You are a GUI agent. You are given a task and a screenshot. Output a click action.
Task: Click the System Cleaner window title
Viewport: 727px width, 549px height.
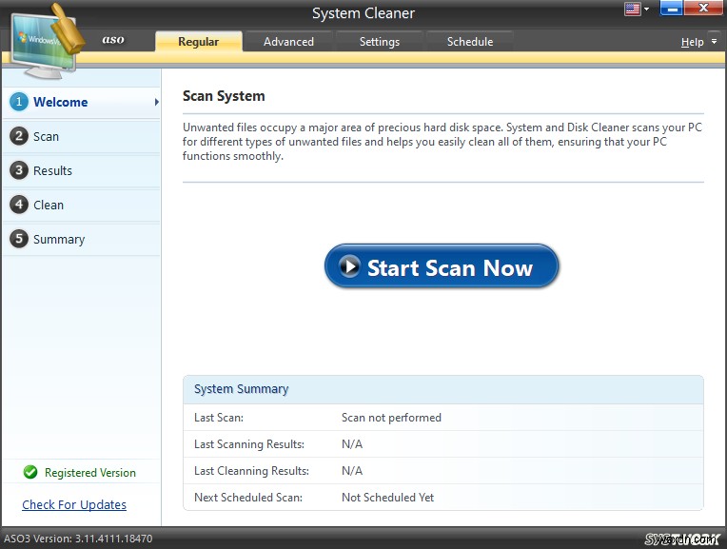click(x=363, y=13)
